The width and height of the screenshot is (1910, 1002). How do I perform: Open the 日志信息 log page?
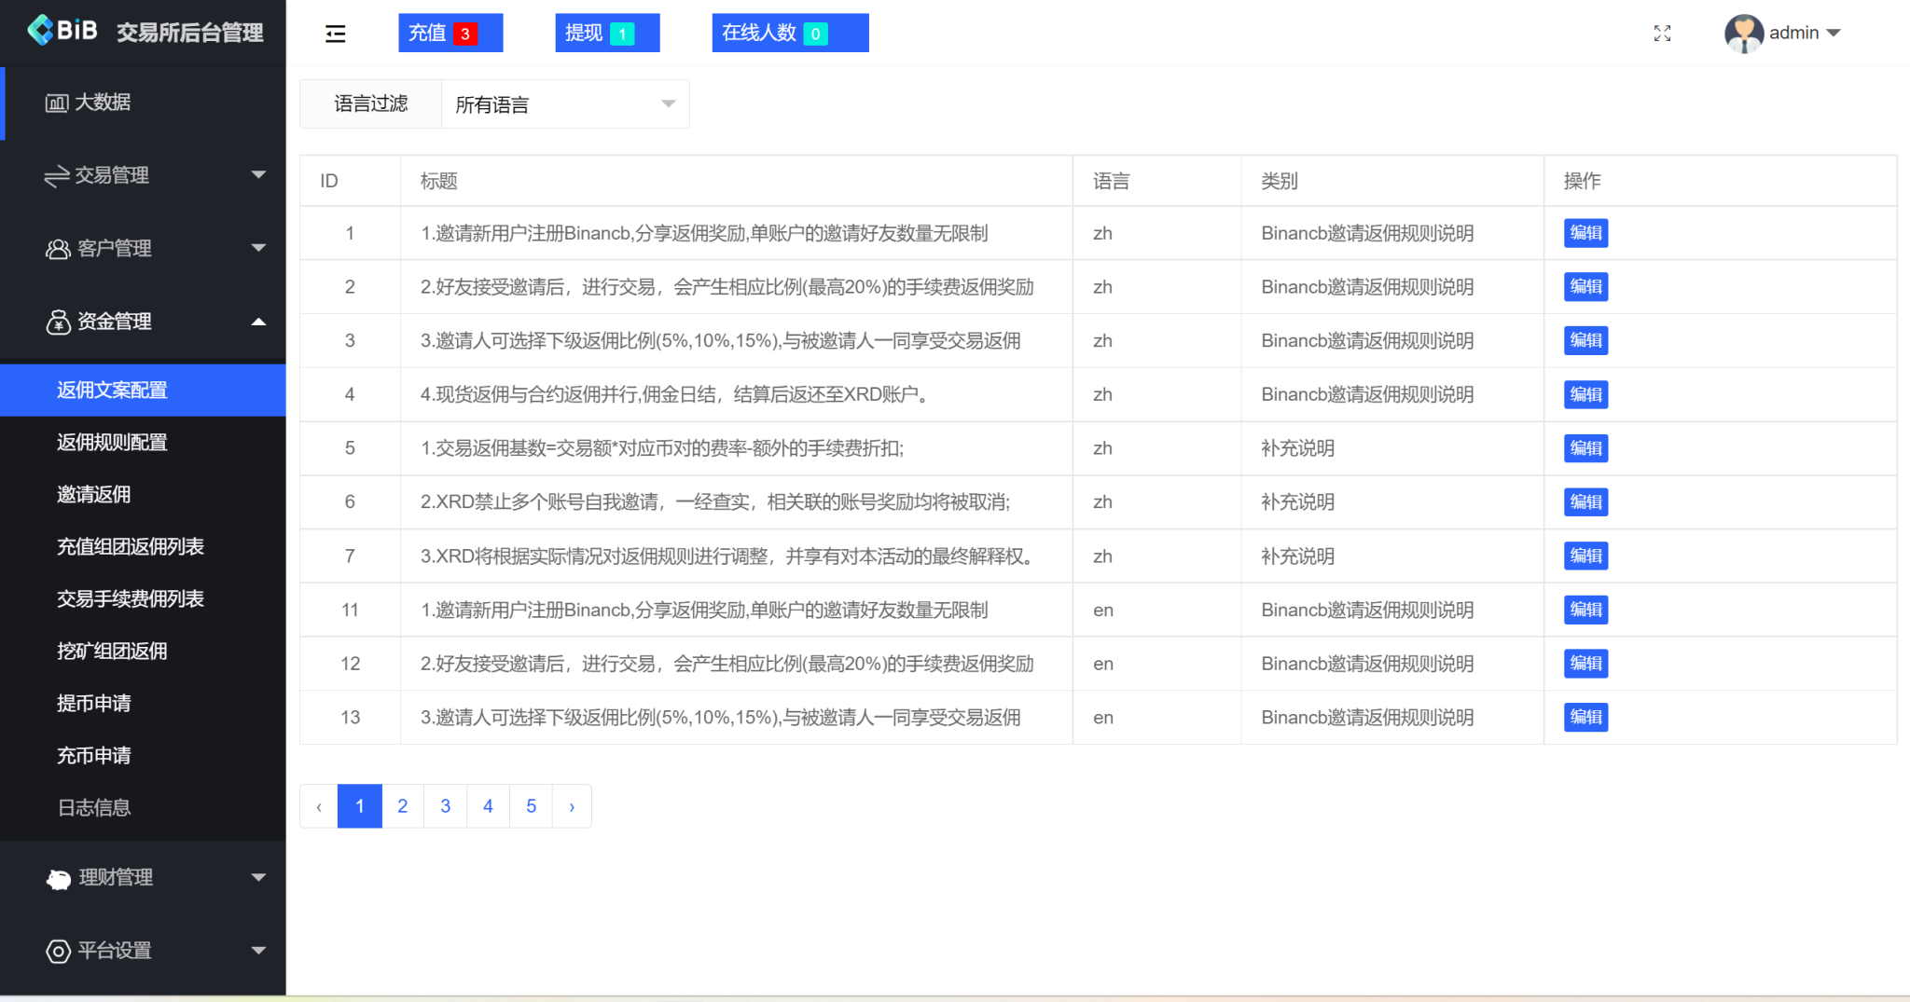(x=95, y=807)
